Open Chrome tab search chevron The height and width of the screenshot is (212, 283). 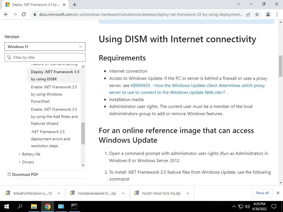[239, 4]
